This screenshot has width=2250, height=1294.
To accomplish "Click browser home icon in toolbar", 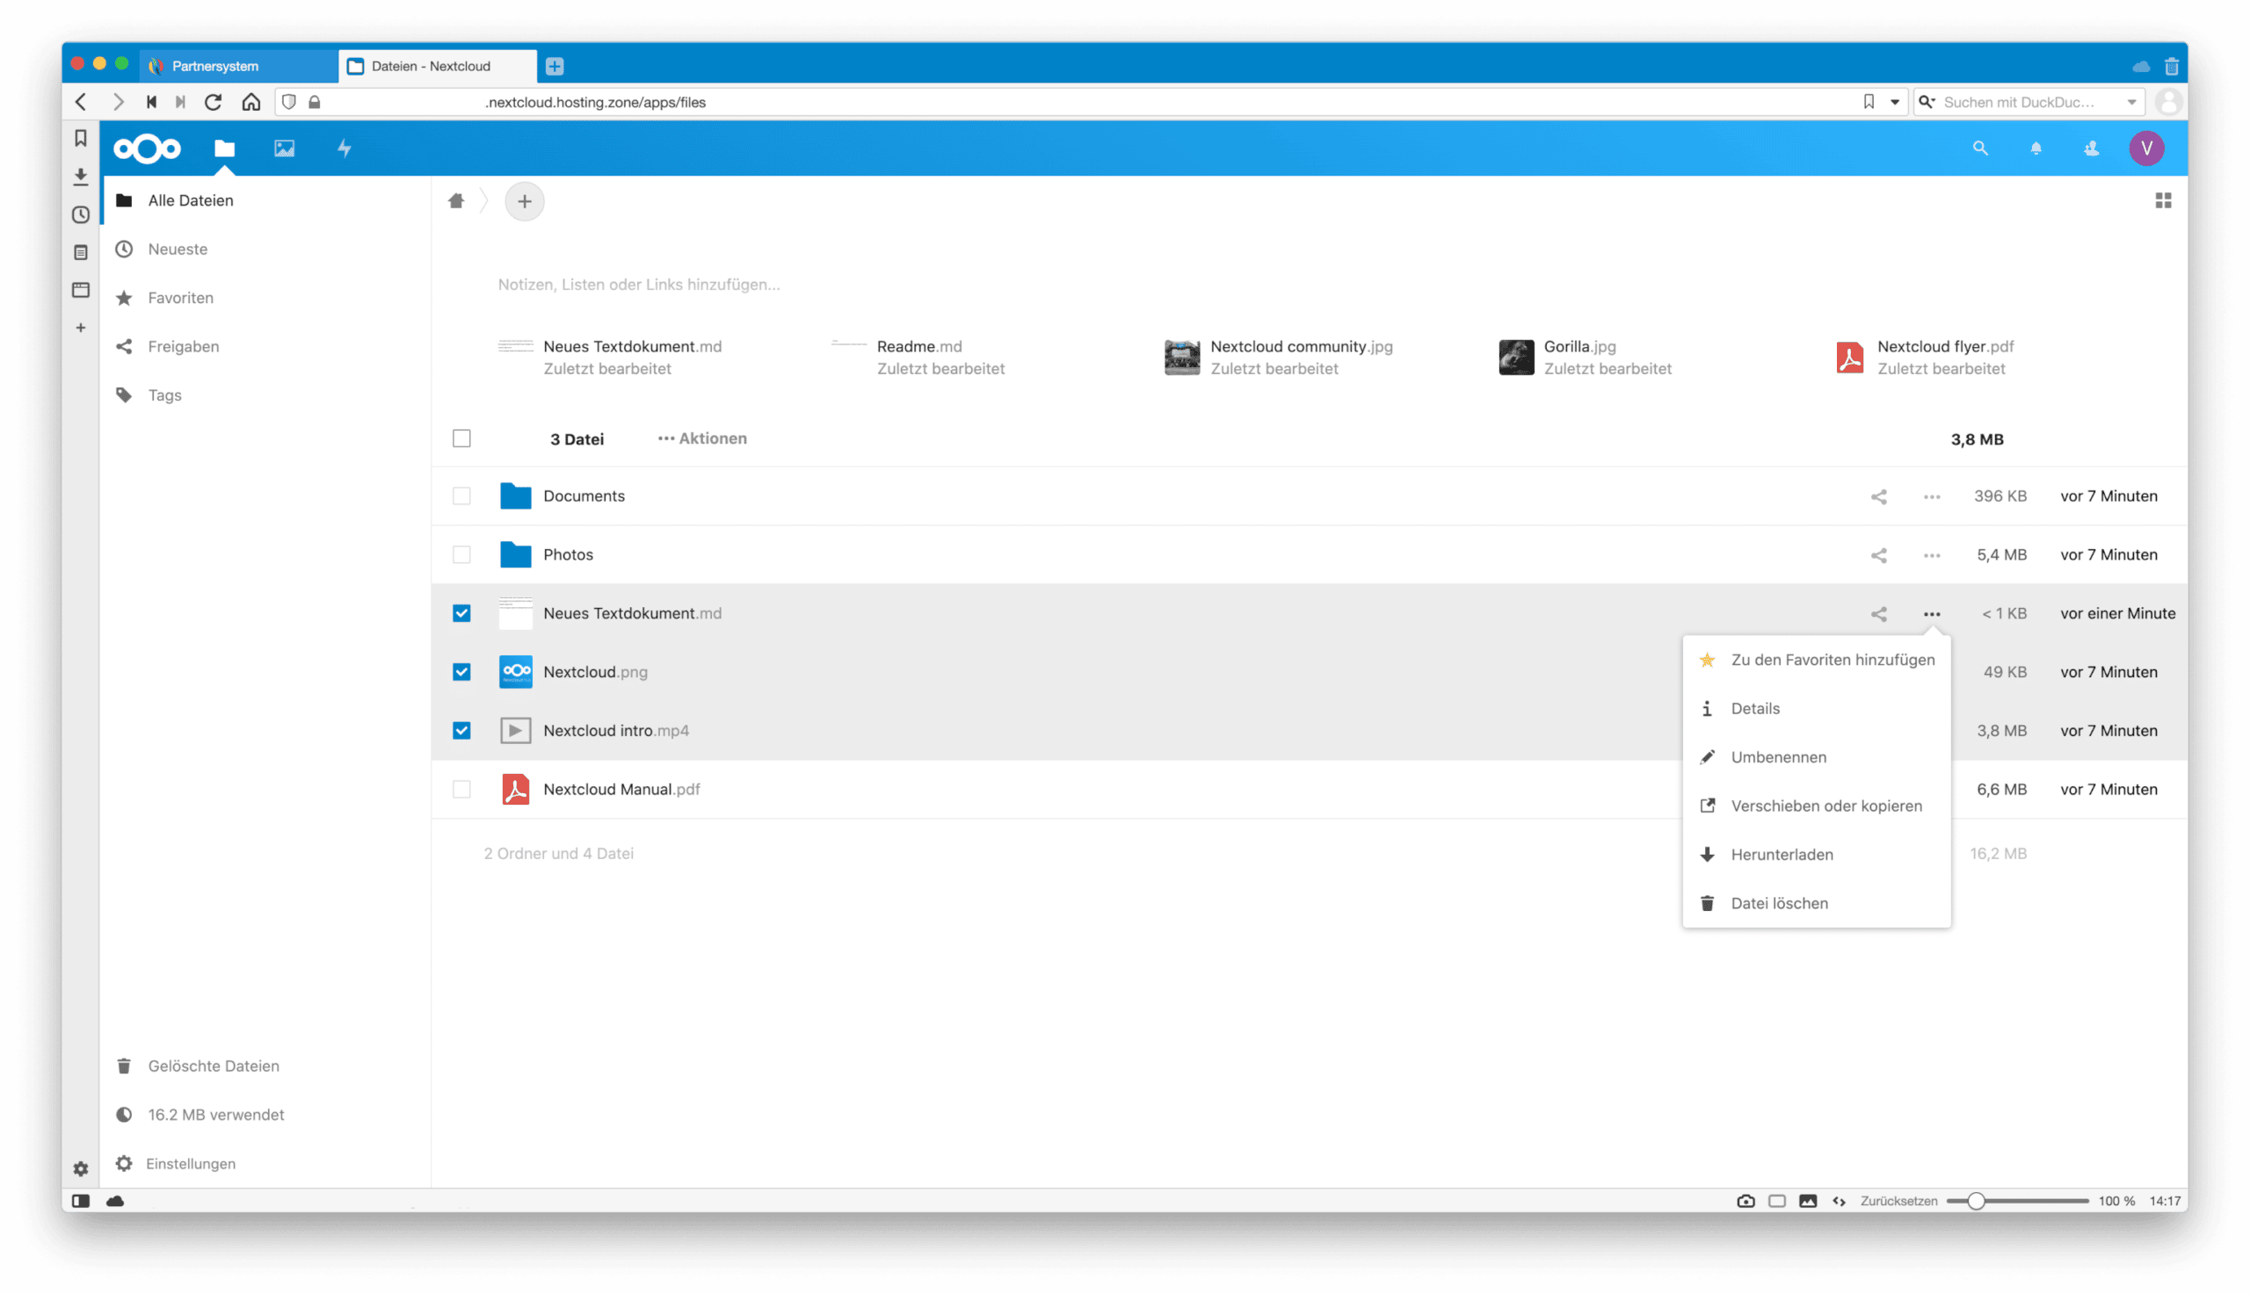I will [251, 102].
